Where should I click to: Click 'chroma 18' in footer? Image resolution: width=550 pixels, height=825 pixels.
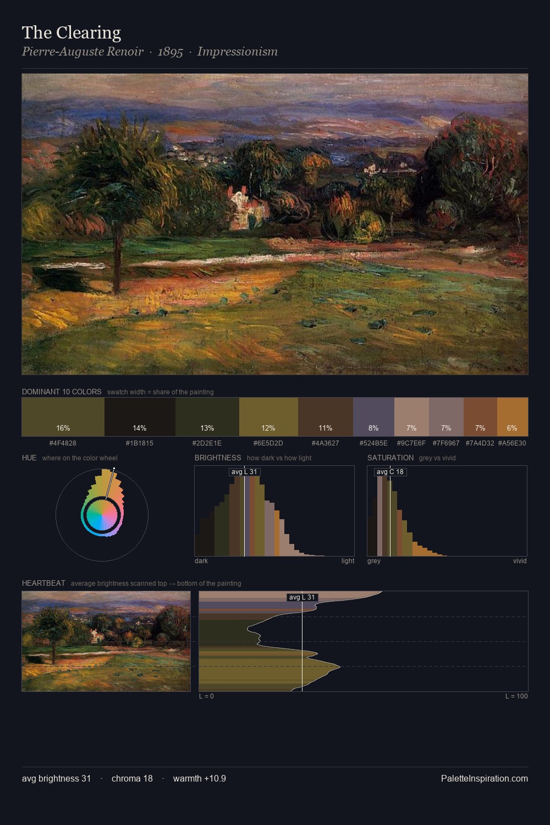pos(132,778)
